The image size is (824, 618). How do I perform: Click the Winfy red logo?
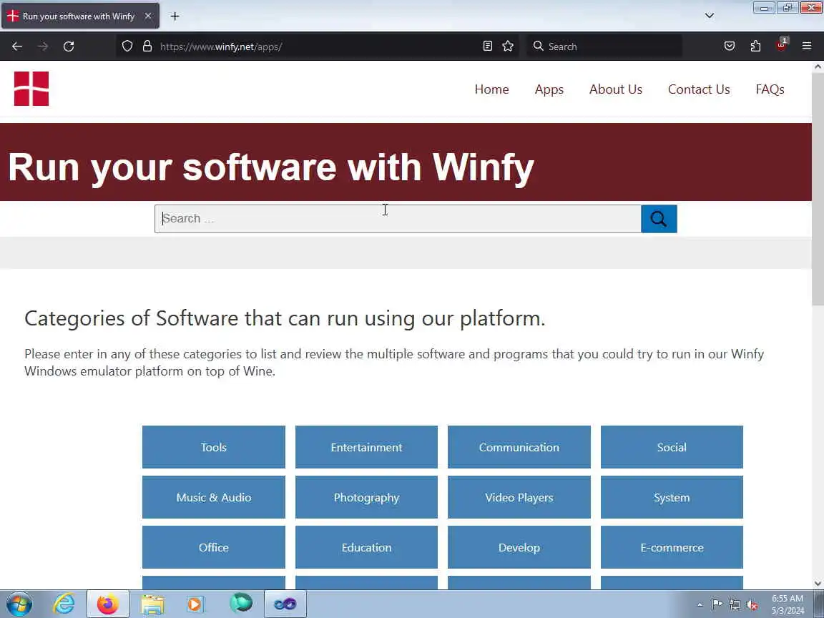pyautogui.click(x=31, y=89)
